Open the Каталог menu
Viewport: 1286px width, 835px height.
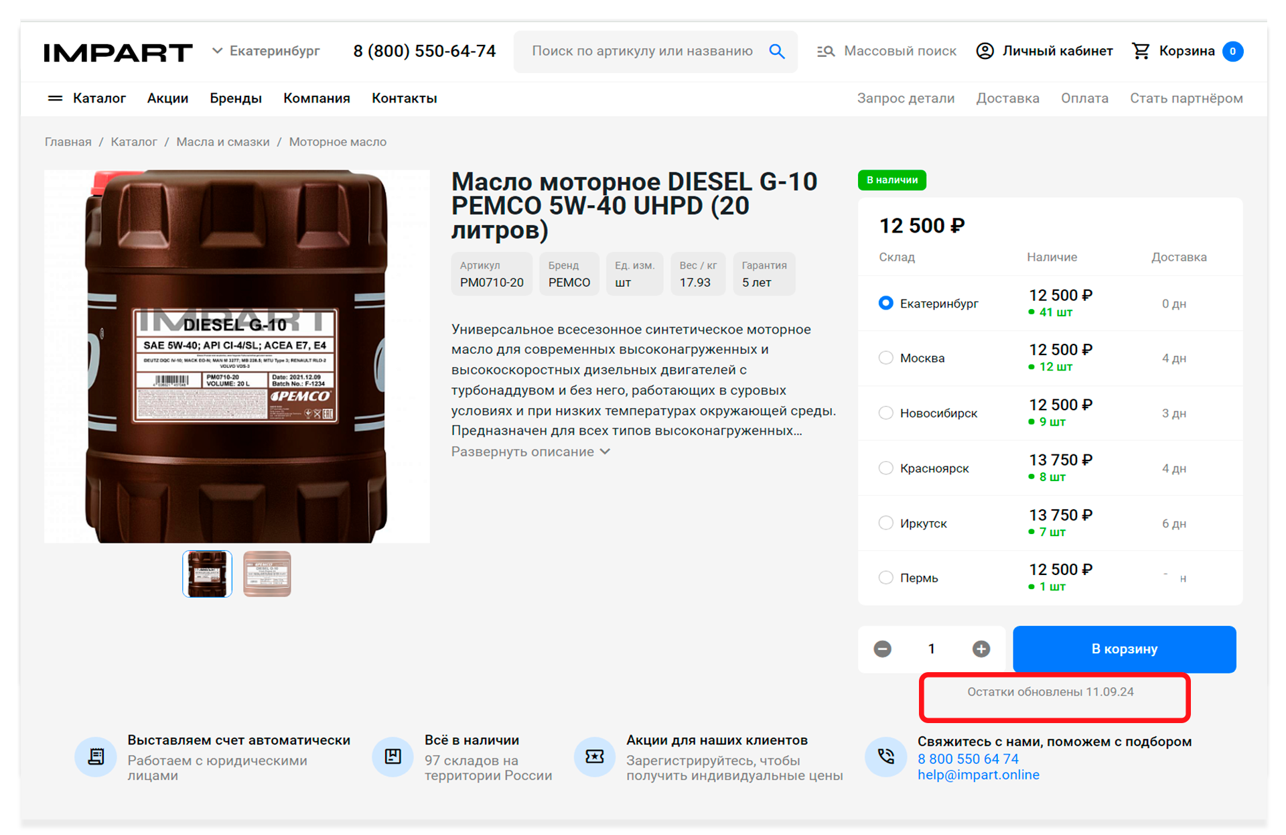99,99
